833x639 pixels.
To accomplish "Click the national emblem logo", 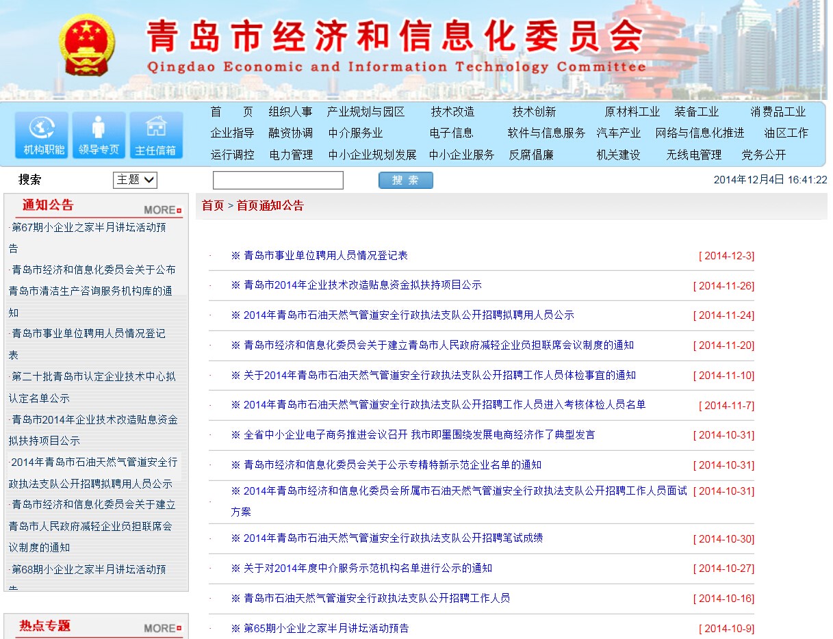I will pos(87,46).
